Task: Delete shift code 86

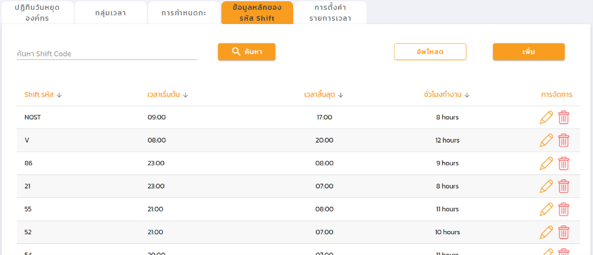Action: click(564, 163)
